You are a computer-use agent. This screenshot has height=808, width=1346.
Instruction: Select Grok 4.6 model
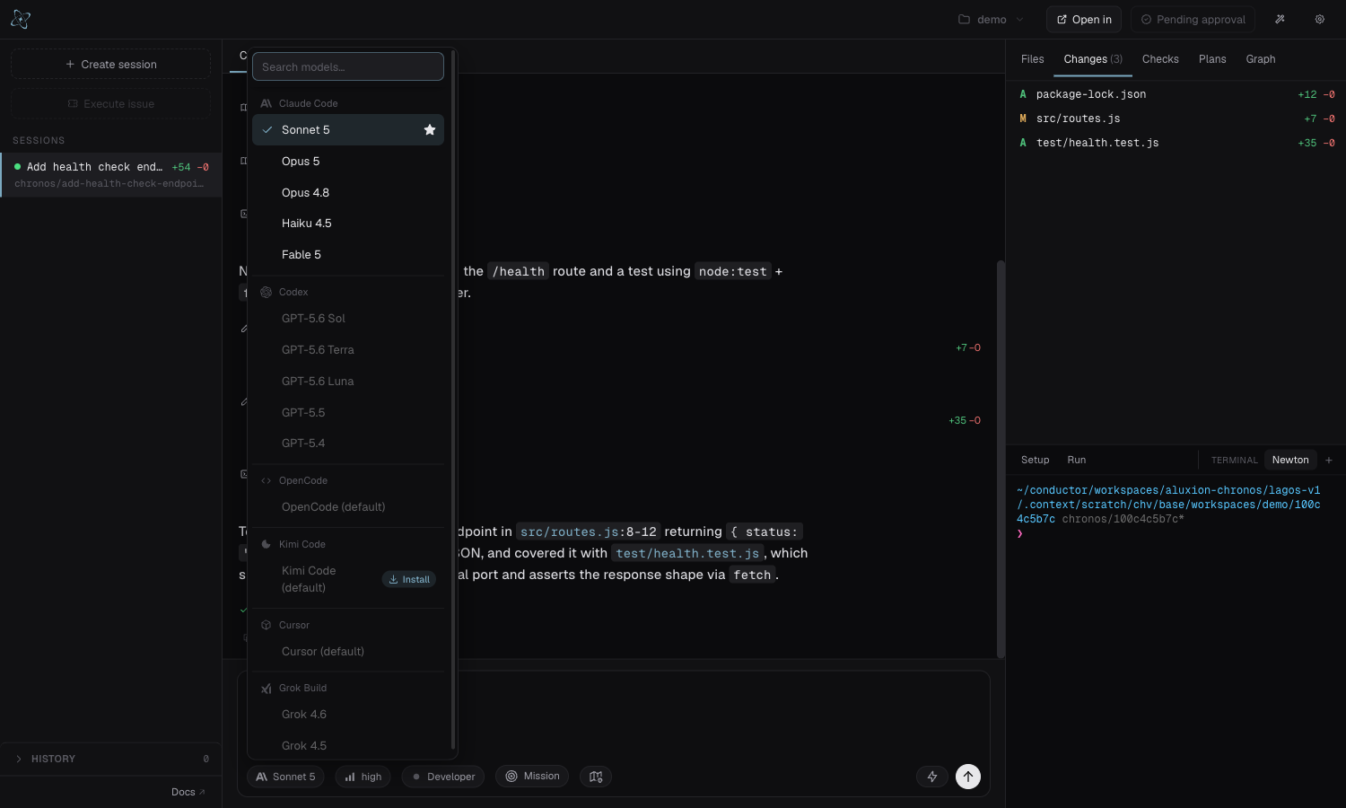[x=348, y=715]
